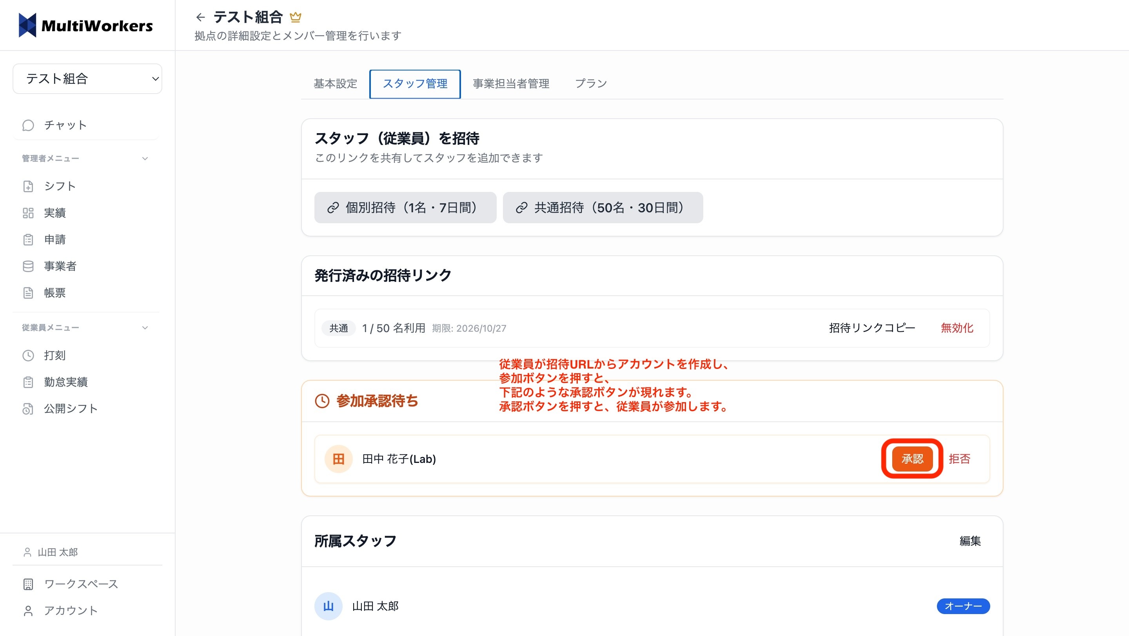Screen dimensions: 1129x636
Task: Click the back arrow beside テスト組合
Action: click(x=200, y=17)
